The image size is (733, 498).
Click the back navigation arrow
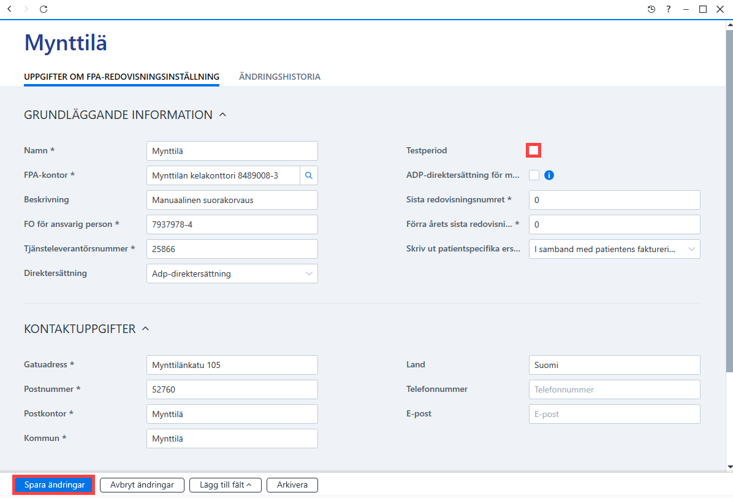(9, 9)
